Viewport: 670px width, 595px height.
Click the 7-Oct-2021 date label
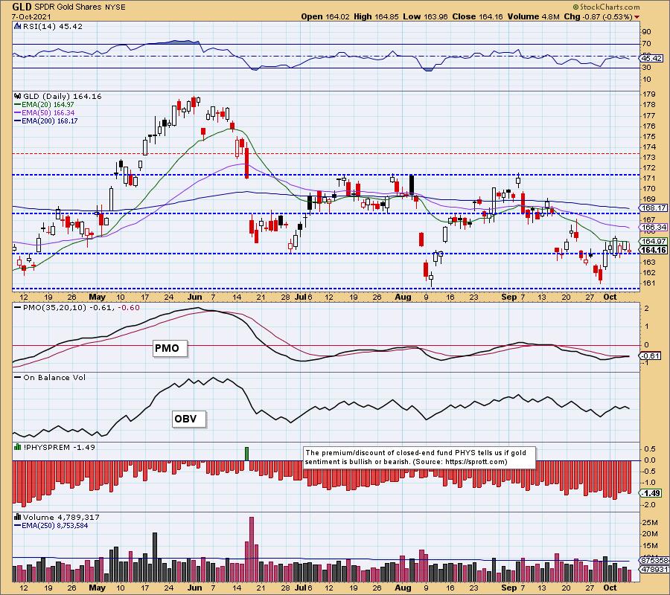31,16
